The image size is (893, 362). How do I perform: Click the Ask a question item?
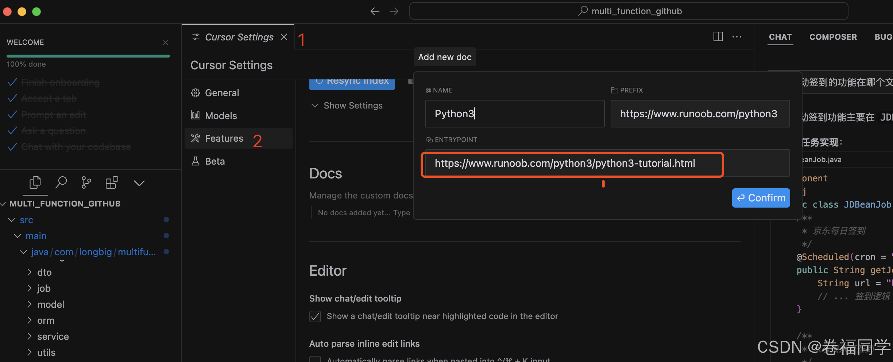tap(53, 131)
